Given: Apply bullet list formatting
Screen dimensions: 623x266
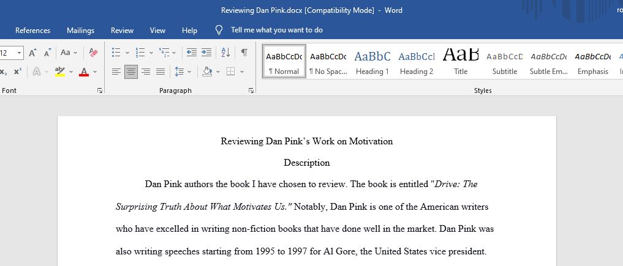Looking at the screenshot, I should point(116,53).
